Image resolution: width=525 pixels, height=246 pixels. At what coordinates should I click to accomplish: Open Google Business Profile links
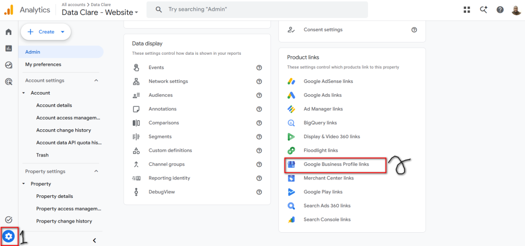[335, 164]
